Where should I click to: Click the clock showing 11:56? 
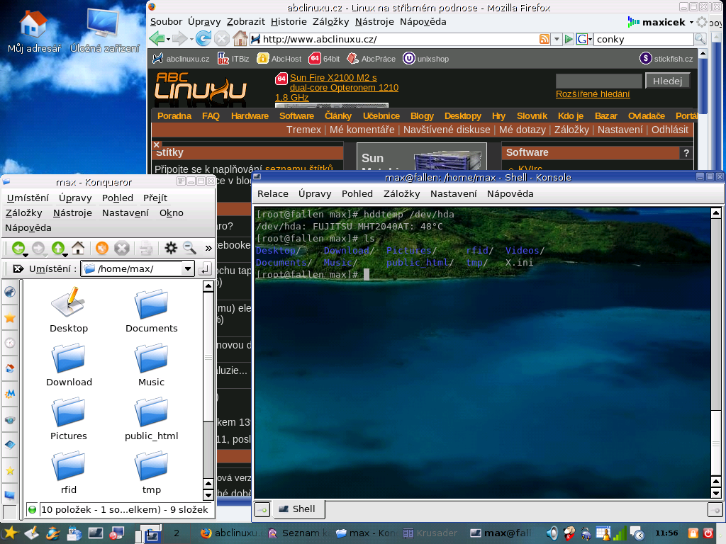(x=666, y=533)
